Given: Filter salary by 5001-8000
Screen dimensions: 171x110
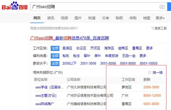Looking at the screenshot, I should point(128,63).
